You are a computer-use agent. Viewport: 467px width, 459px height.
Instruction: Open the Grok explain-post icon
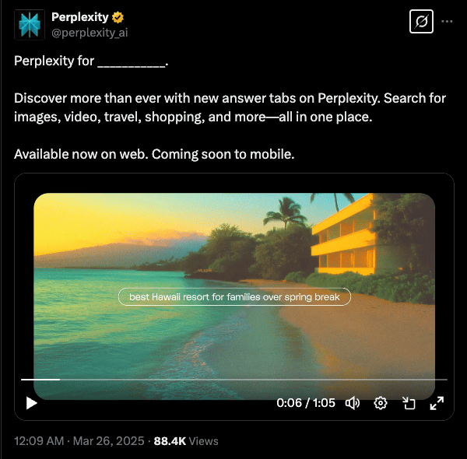point(421,22)
